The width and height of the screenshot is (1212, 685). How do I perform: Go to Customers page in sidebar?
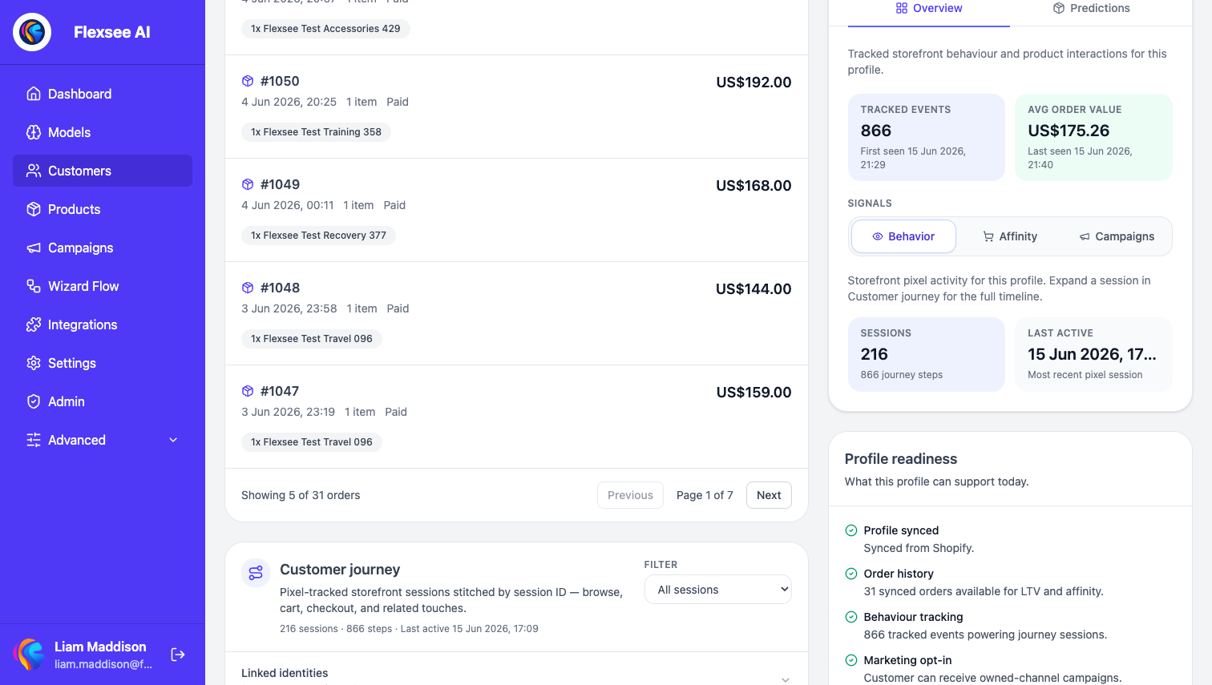[x=103, y=171]
